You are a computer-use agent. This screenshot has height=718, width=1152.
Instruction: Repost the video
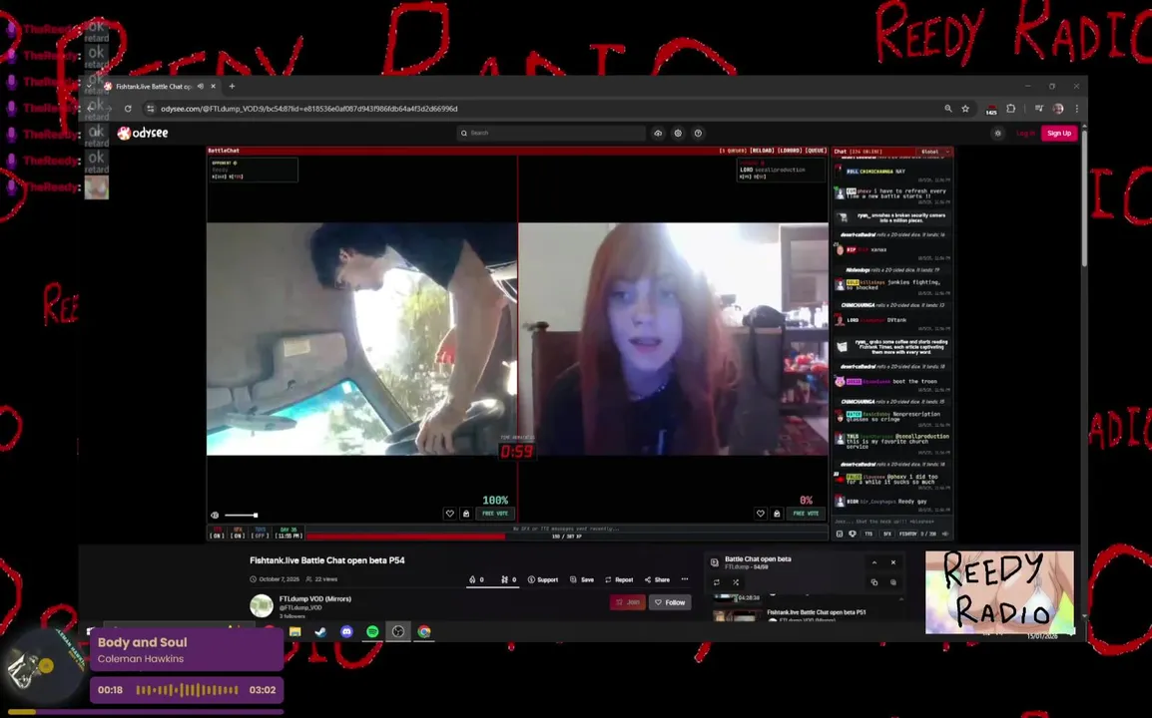(619, 579)
